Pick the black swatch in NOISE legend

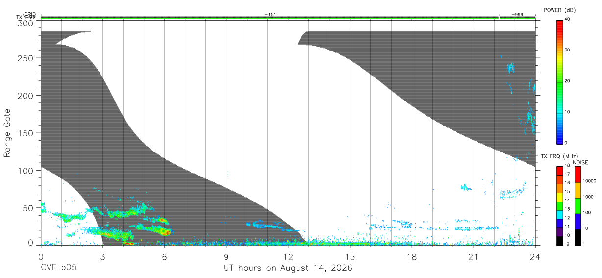point(577,237)
